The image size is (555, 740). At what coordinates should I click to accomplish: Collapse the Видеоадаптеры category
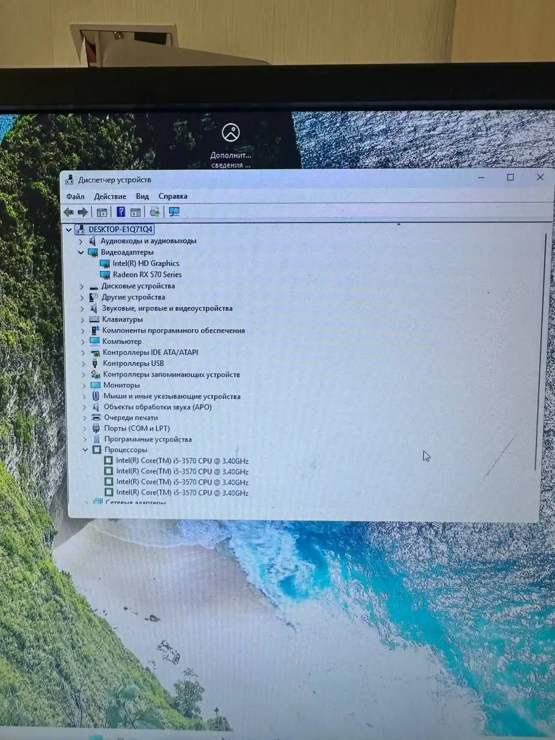click(x=81, y=253)
